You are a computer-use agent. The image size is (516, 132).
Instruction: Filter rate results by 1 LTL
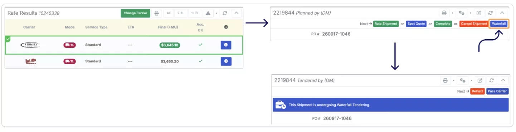pyautogui.click(x=195, y=13)
